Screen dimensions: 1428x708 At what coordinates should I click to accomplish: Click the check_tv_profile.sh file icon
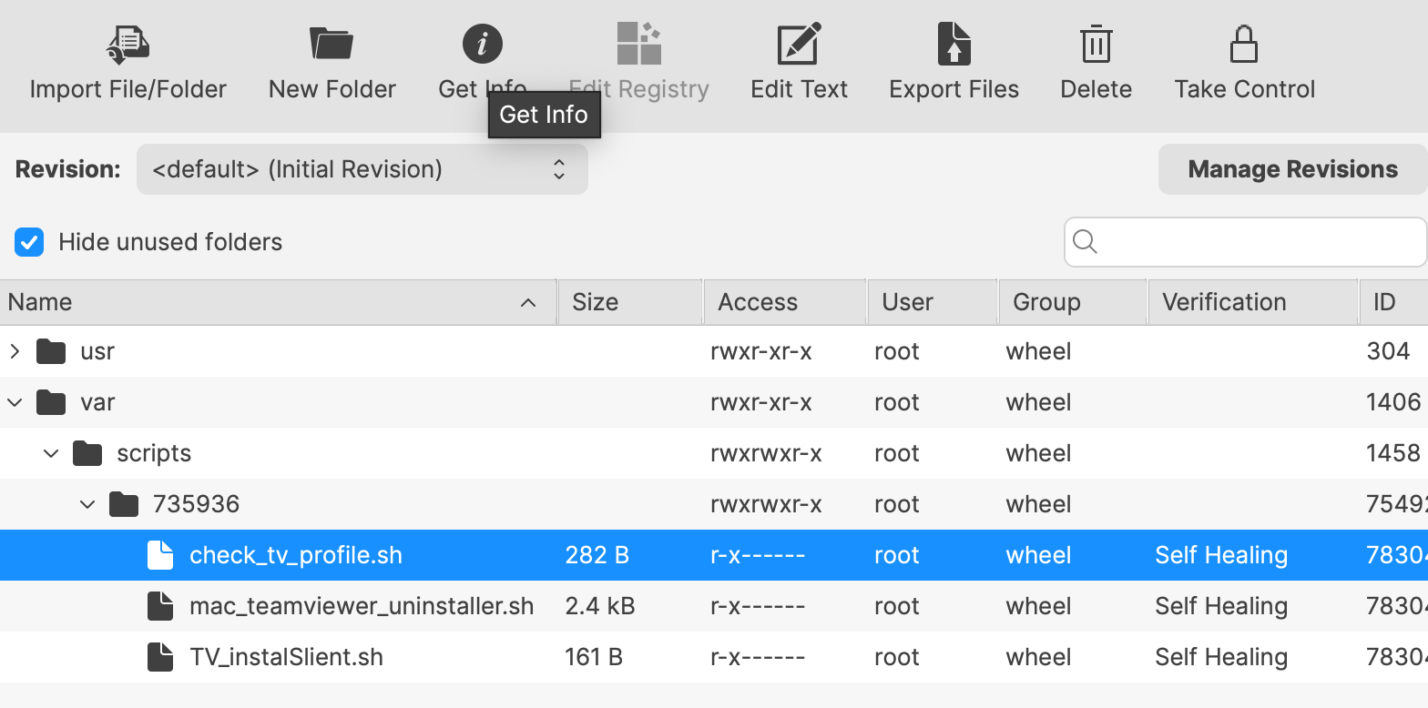click(160, 555)
